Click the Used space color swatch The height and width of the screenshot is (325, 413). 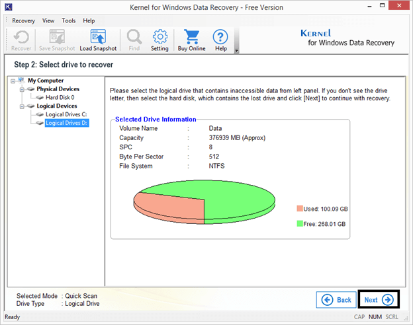click(300, 209)
